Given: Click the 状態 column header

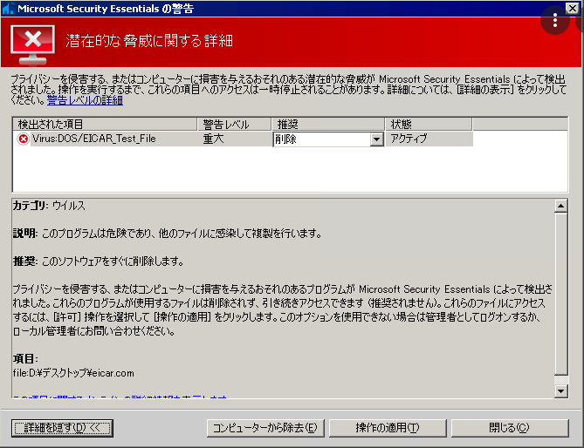Looking at the screenshot, I should tap(429, 124).
